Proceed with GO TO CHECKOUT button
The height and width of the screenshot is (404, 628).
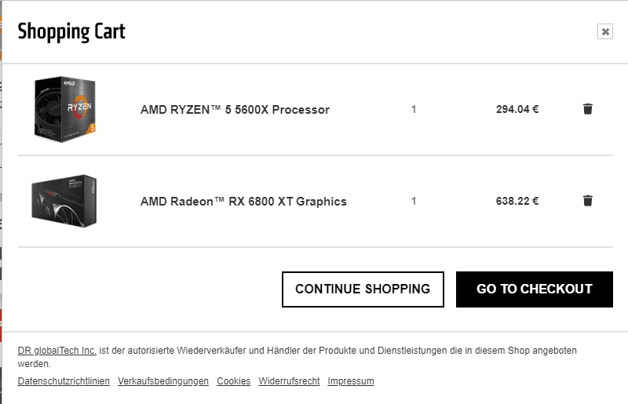[535, 289]
